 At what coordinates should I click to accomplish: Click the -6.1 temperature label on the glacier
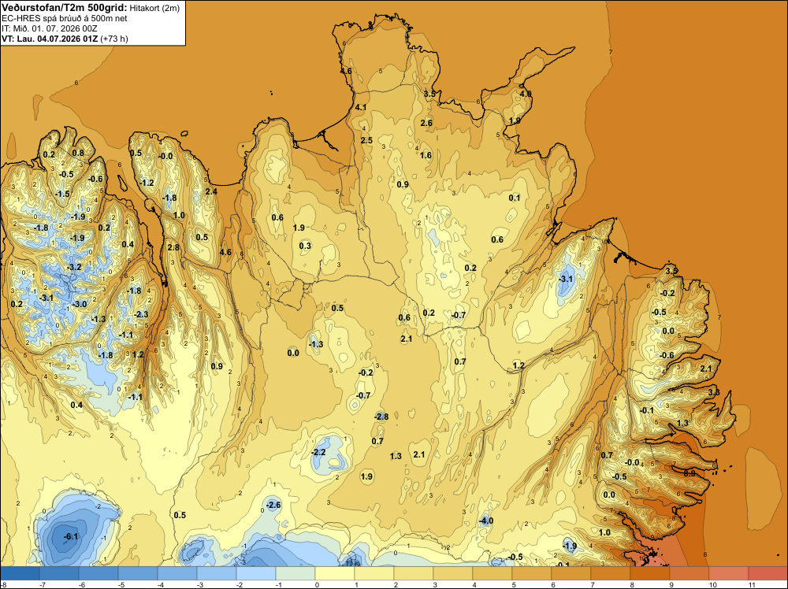point(71,536)
